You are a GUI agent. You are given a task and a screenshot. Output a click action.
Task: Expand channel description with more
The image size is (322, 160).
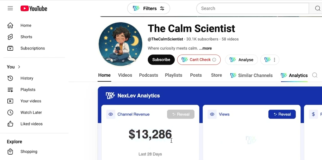tap(205, 48)
